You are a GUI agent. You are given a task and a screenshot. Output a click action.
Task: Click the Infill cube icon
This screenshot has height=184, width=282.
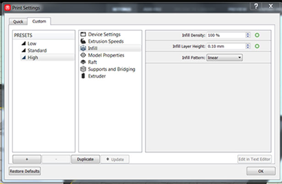pos(83,48)
